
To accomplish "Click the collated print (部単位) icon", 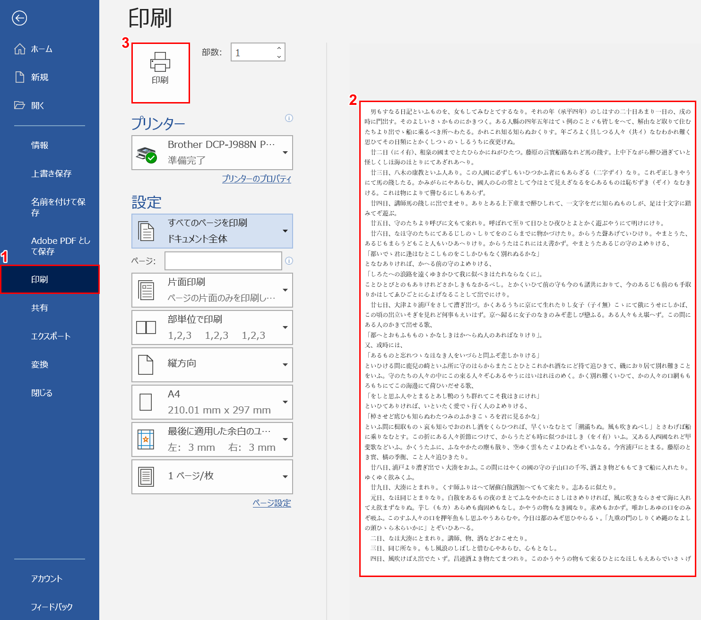I will pos(146,327).
